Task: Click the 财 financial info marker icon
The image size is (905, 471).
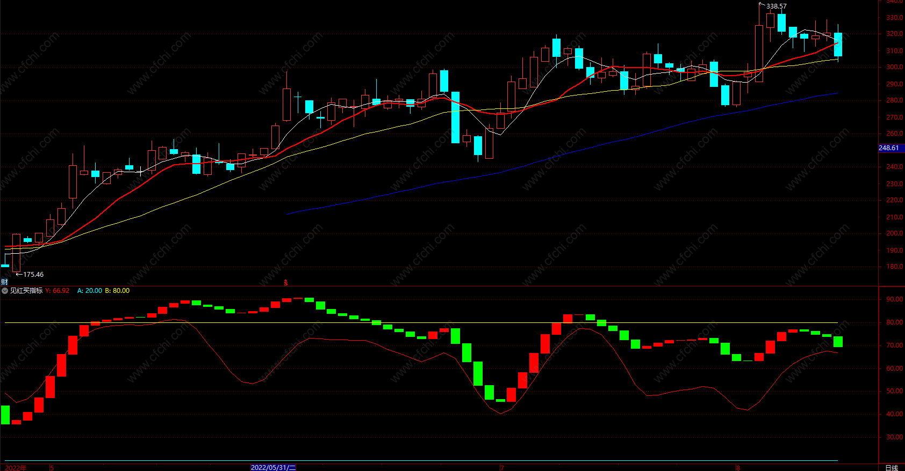Action: pyautogui.click(x=4, y=282)
